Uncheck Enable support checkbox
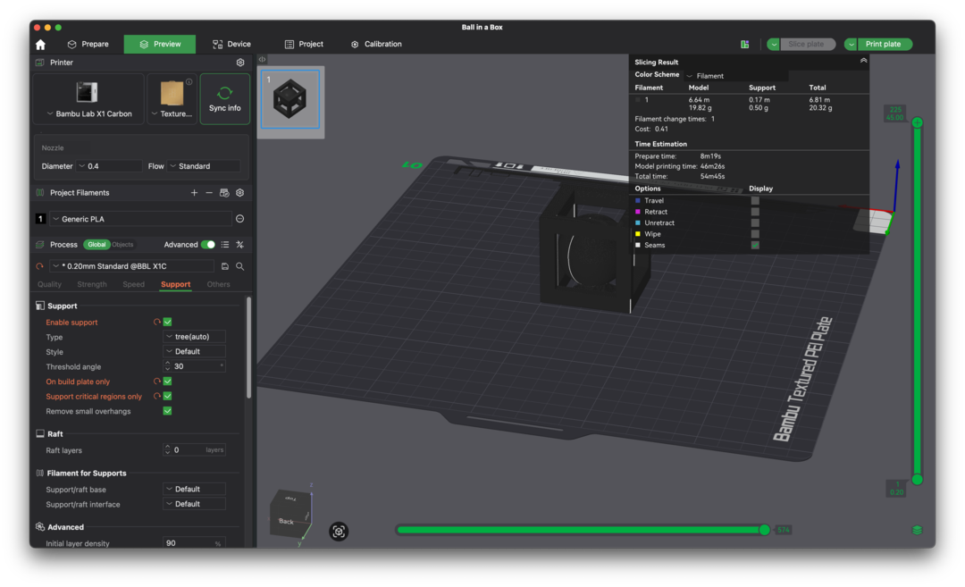 (x=167, y=322)
